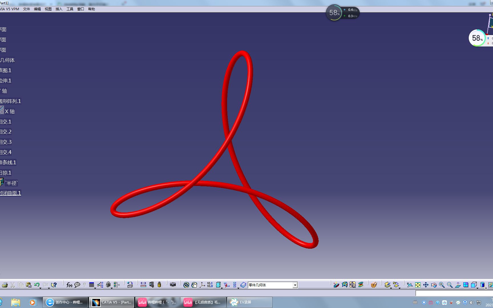This screenshot has width=493, height=308.
Task: Expand arrow under Undo history
Action: (x=40, y=288)
